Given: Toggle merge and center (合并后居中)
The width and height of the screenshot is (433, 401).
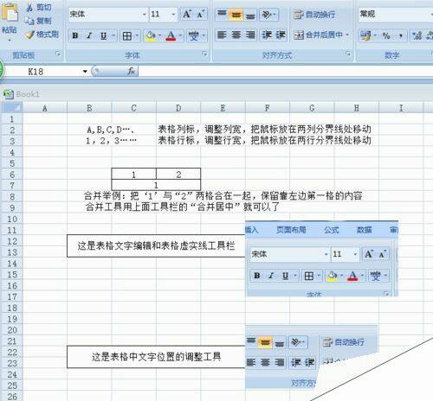Looking at the screenshot, I should pos(318,35).
